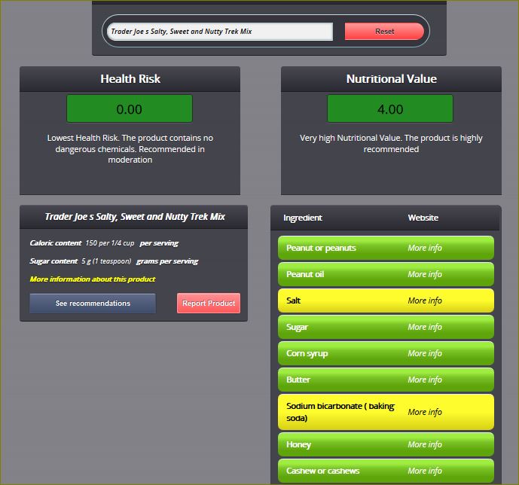Click the 5 g (1 teaspoon) value
The width and height of the screenshot is (519, 485).
(x=106, y=261)
